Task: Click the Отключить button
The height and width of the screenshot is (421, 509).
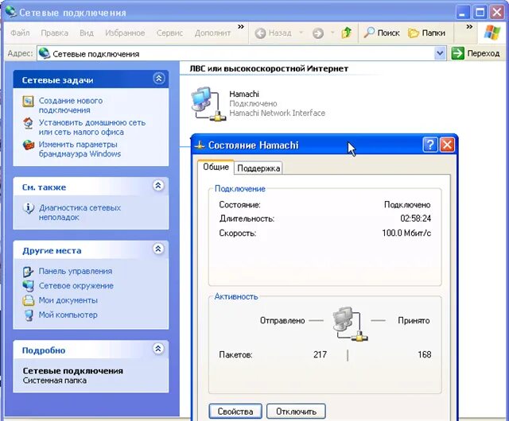Action: [x=296, y=411]
